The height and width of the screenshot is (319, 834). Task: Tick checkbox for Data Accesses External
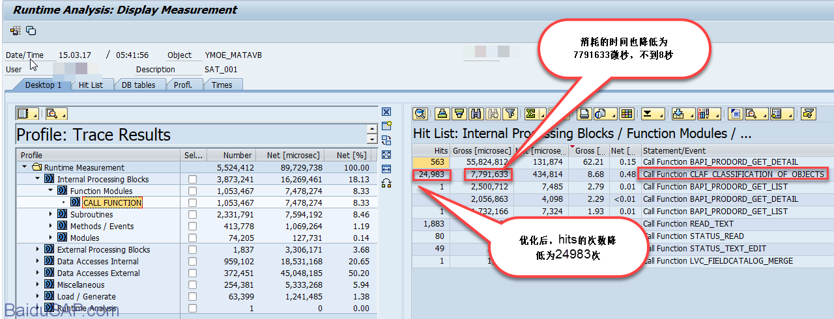click(193, 273)
